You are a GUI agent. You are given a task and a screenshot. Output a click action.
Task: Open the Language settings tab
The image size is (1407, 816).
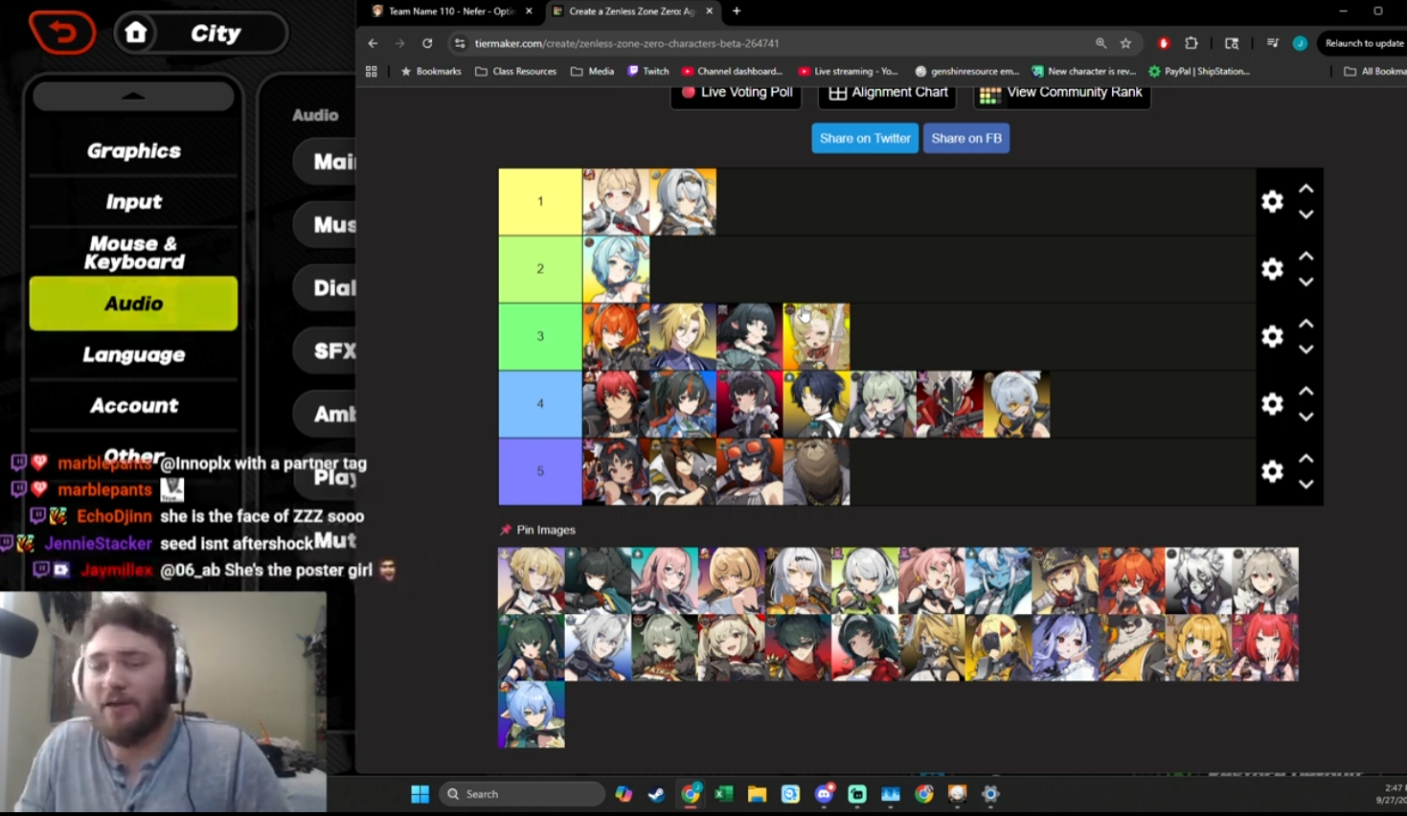(134, 354)
